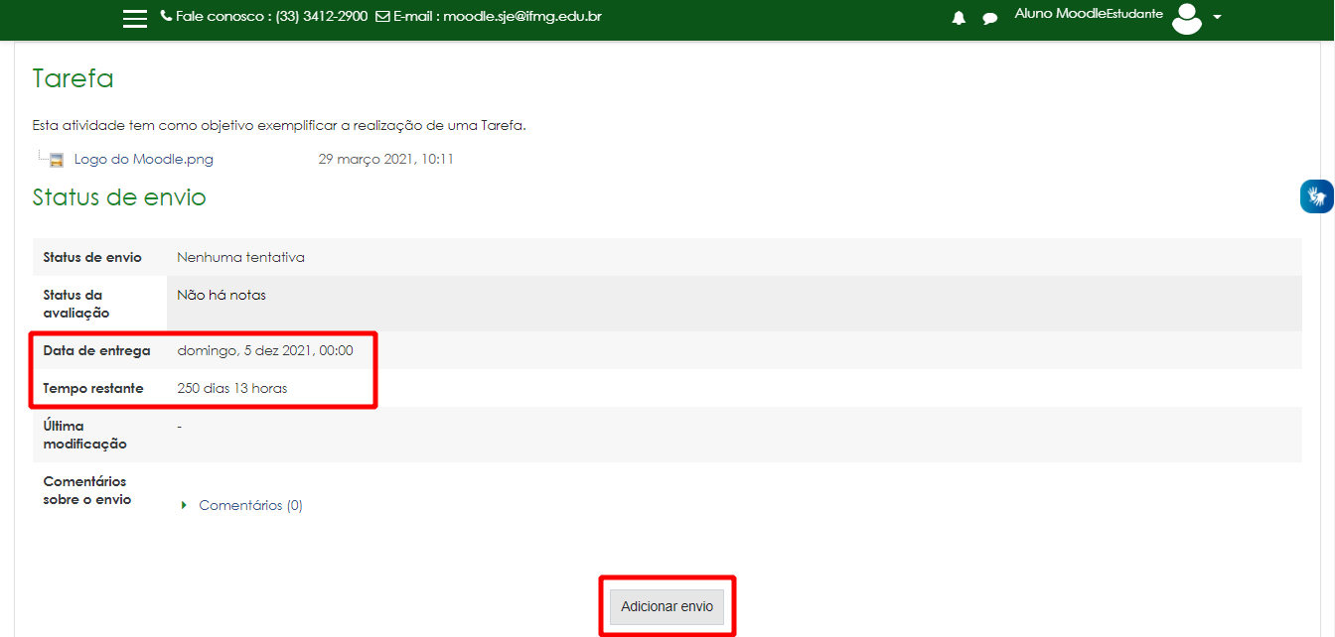The height and width of the screenshot is (637, 1335).
Task: Click the Adicionar envio button
Action: (x=667, y=606)
